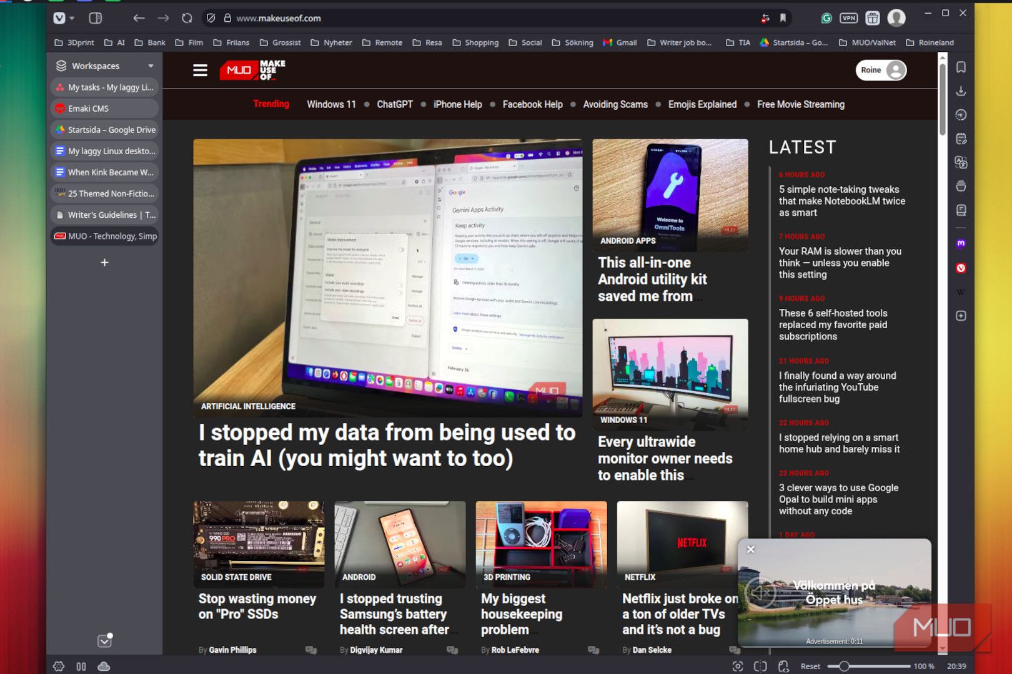Open the MUO hamburger menu
1012x674 pixels.
tap(200, 71)
